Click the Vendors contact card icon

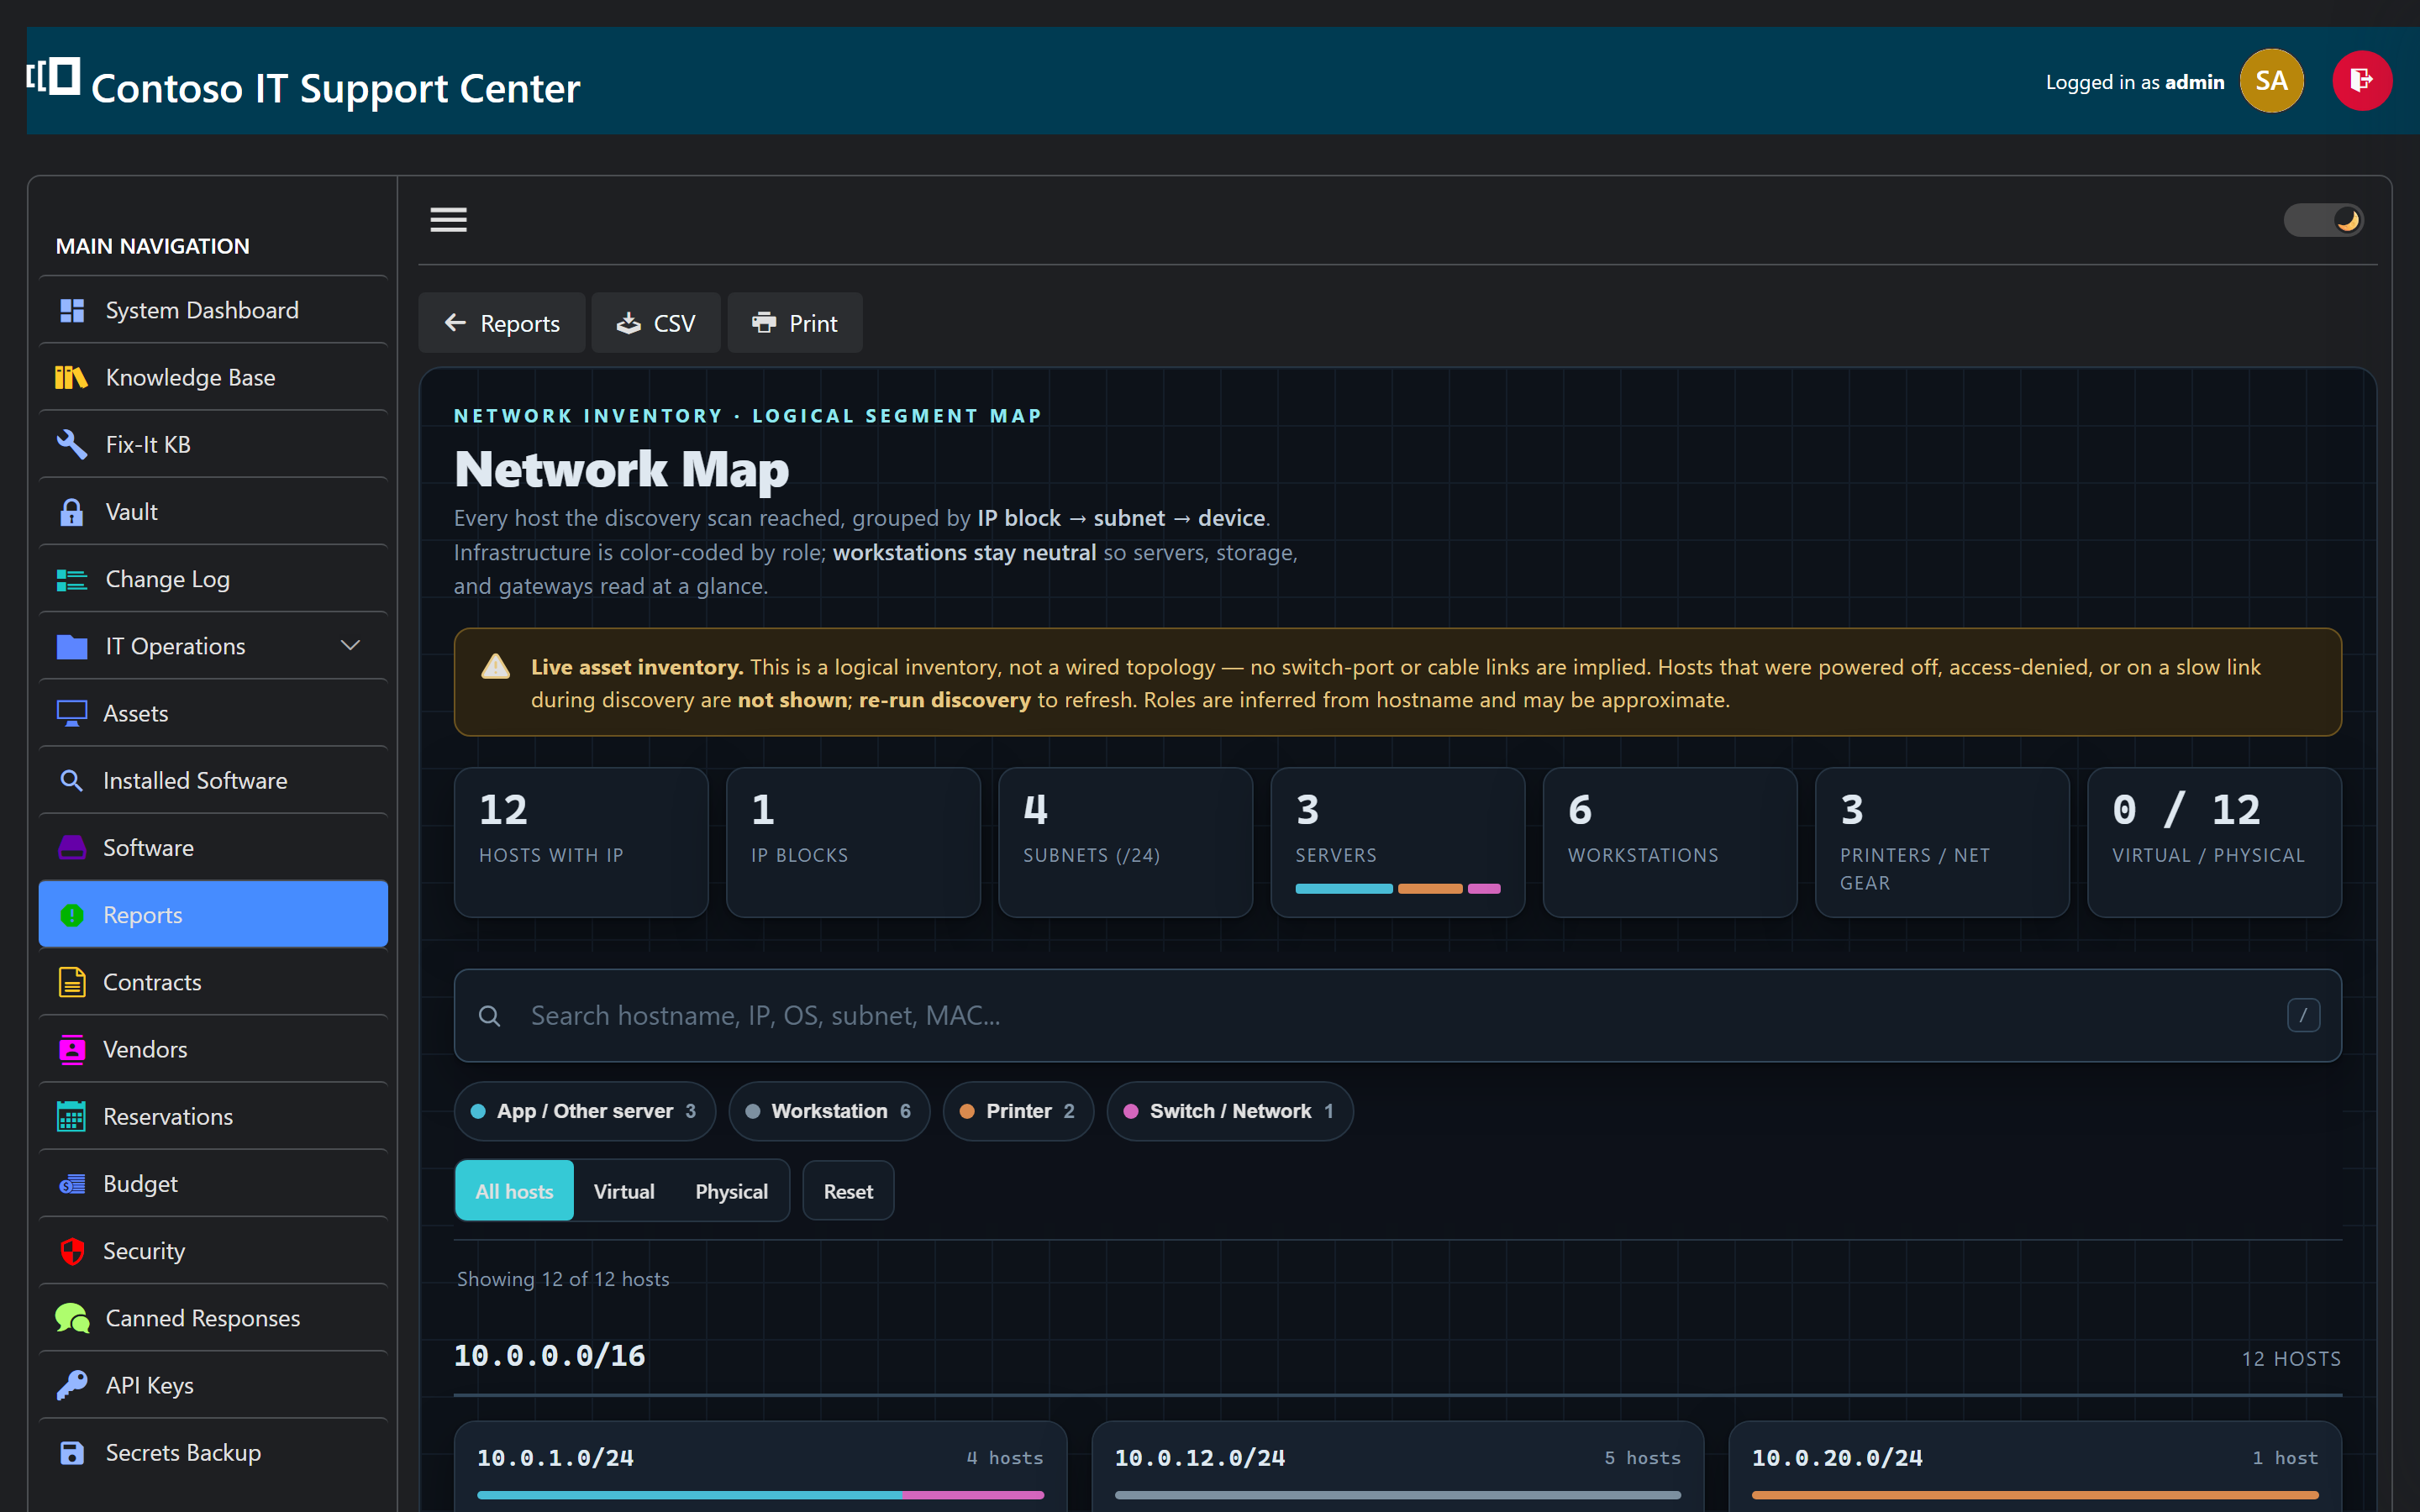(72, 1049)
